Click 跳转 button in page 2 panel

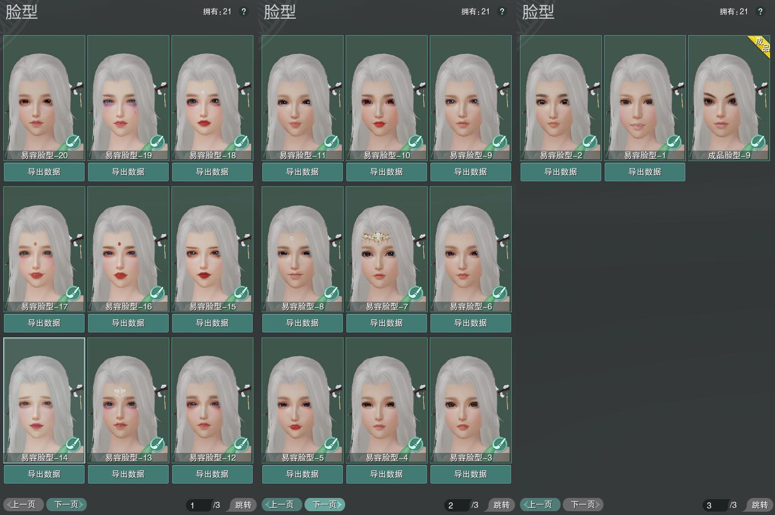coord(501,505)
